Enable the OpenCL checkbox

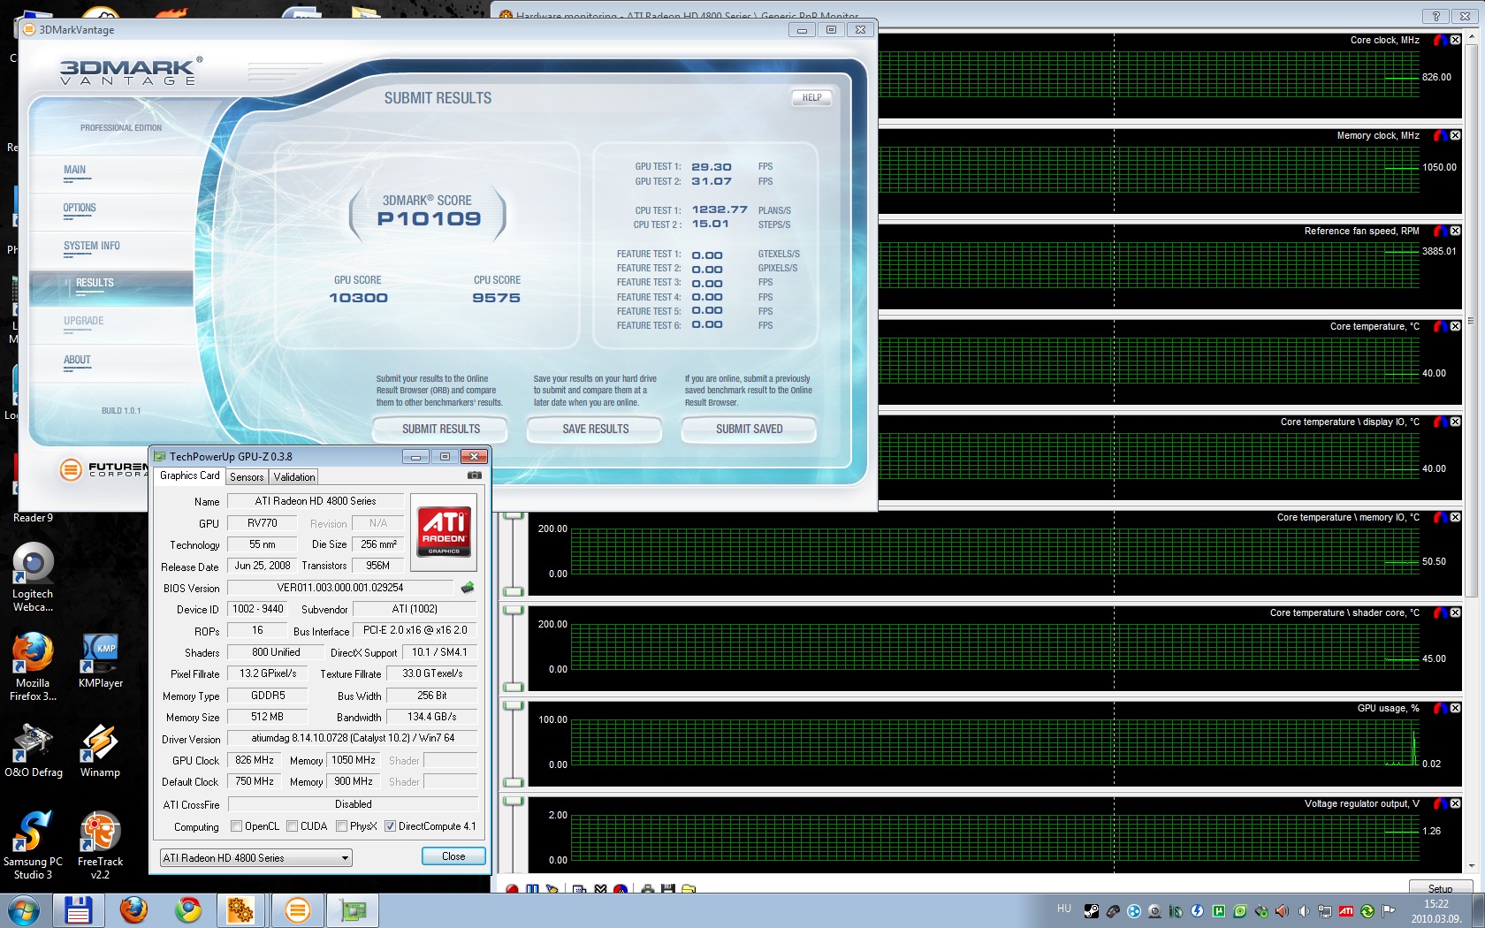tap(236, 826)
